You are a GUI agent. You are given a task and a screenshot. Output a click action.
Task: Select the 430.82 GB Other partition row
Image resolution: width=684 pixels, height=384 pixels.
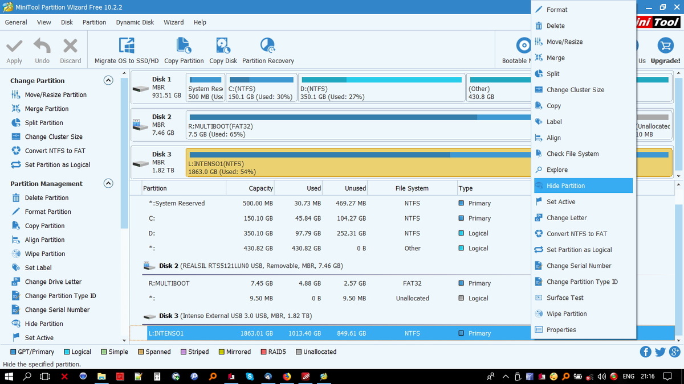[x=331, y=248]
